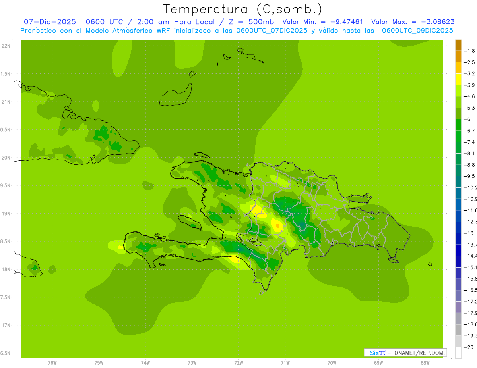The height and width of the screenshot is (368, 477).
Task: Click the blue 'Sis' logo text
Action: pos(374,353)
